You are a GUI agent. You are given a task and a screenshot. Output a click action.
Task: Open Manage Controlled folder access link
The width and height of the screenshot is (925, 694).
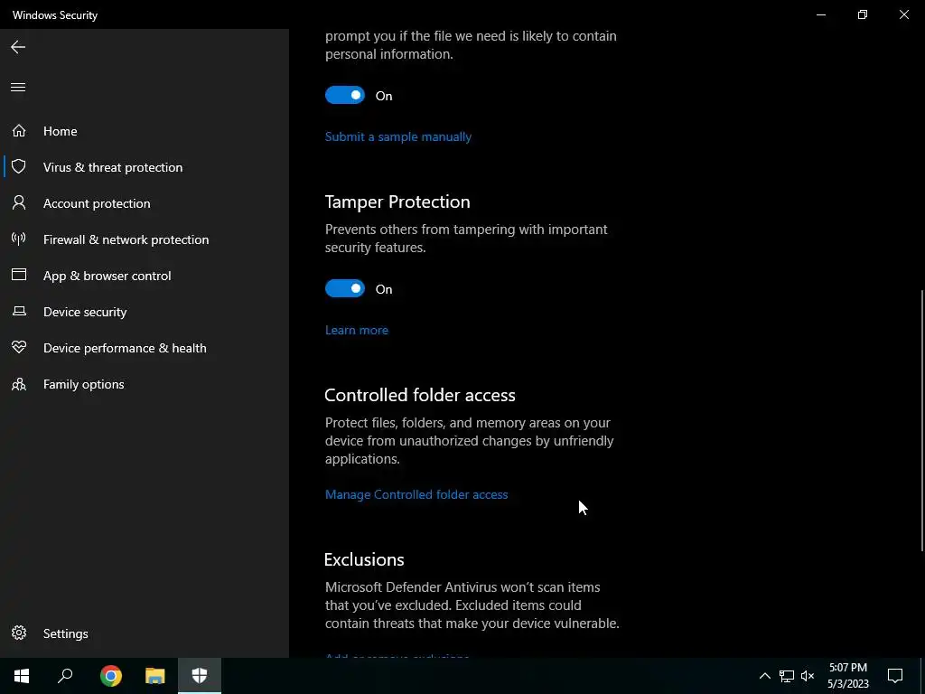pos(416,494)
